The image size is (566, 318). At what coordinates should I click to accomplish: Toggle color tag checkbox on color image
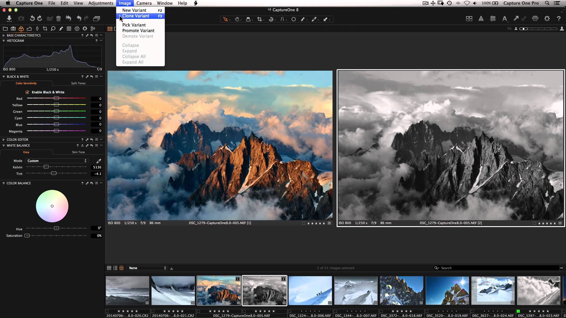(x=303, y=223)
